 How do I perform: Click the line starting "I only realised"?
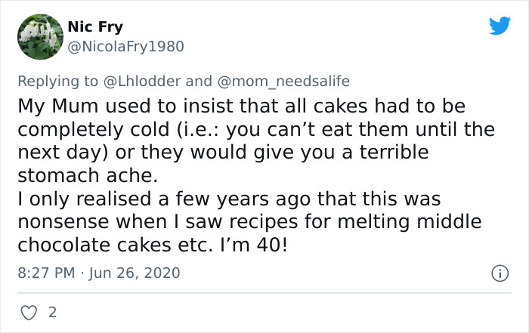tap(229, 200)
